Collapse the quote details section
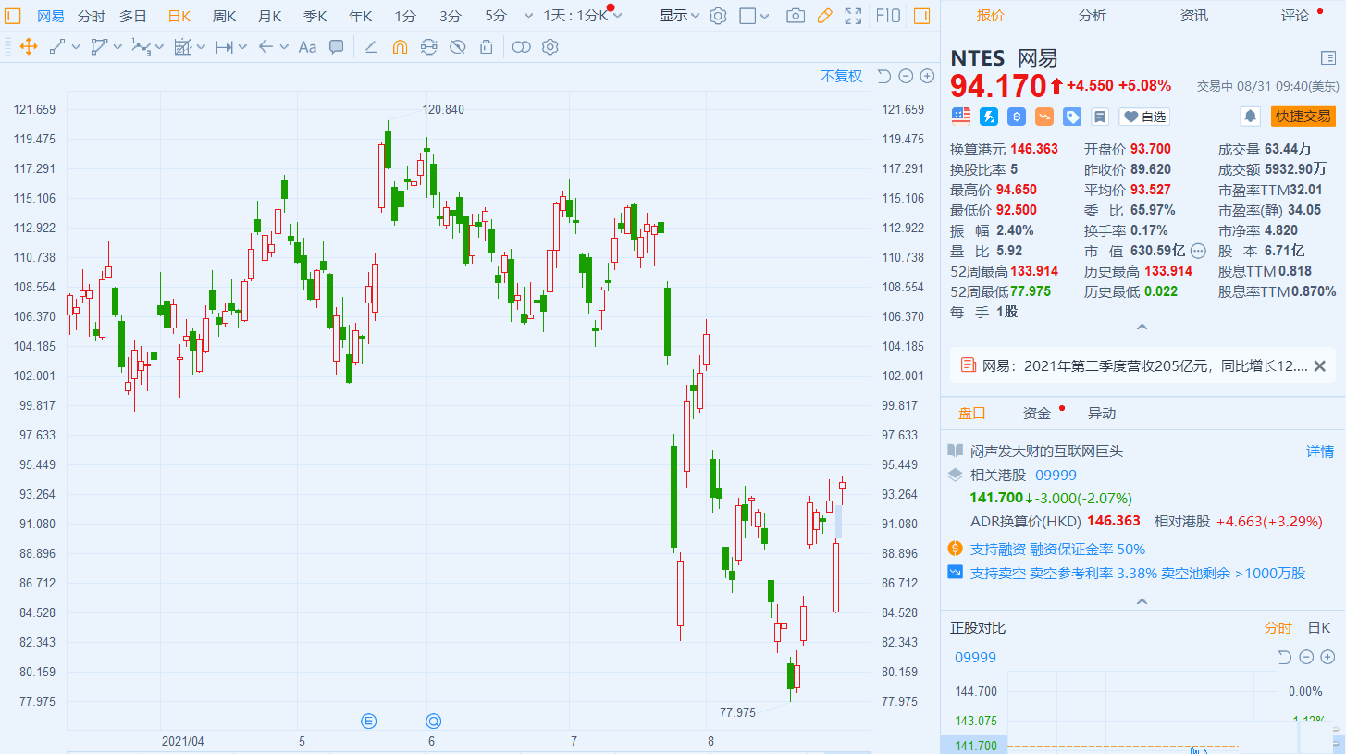Viewport: 1346px width, 754px height. [x=1142, y=327]
